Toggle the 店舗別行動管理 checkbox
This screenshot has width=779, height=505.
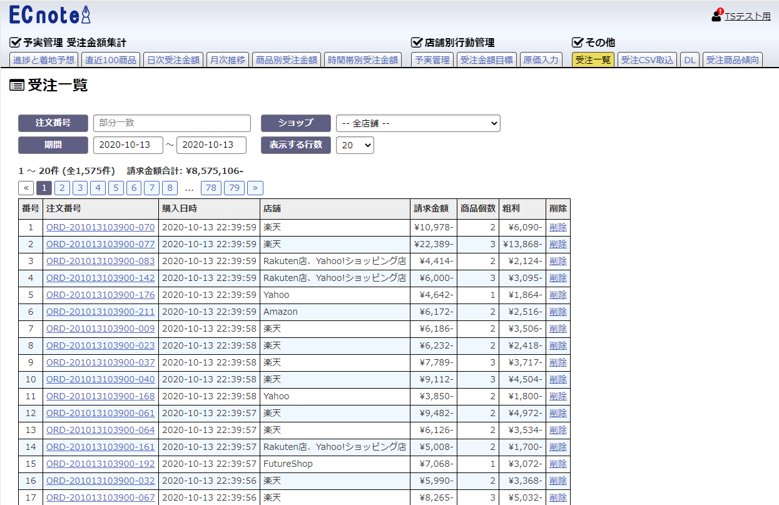coord(417,43)
